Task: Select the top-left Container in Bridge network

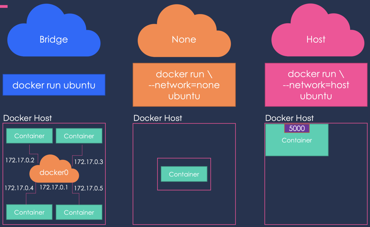Action: tap(29, 136)
